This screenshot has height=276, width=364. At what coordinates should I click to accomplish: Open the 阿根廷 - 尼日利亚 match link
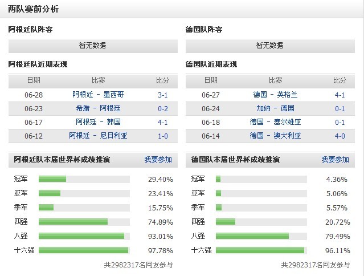(98, 136)
